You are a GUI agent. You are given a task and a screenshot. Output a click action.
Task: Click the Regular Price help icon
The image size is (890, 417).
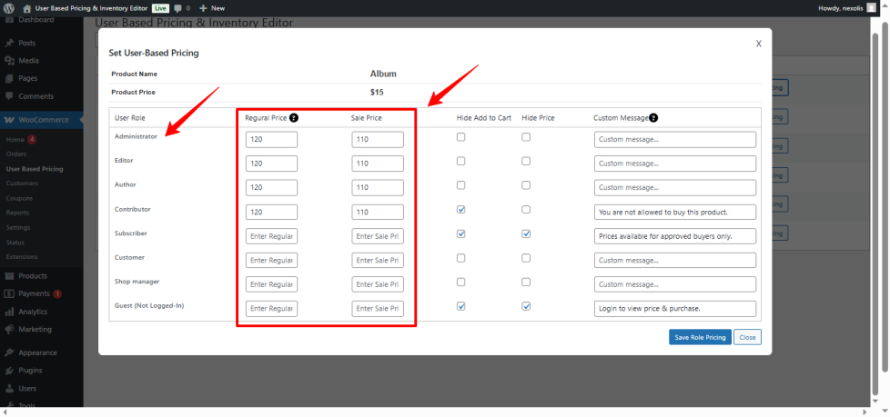[293, 118]
